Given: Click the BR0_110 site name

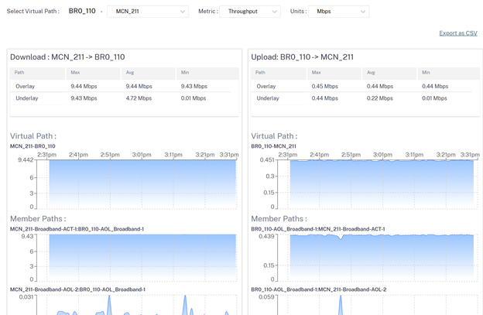Looking at the screenshot, I should (x=82, y=11).
